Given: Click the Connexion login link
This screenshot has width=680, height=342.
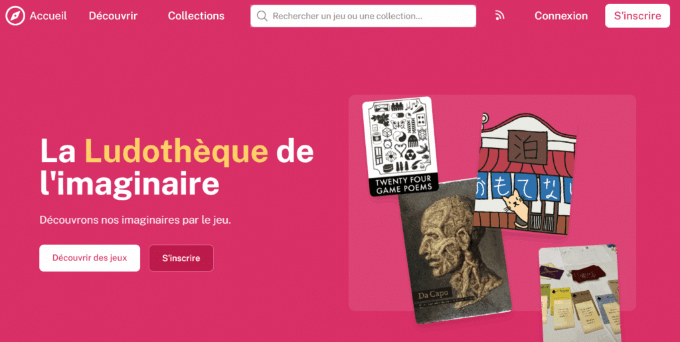Looking at the screenshot, I should coord(560,16).
